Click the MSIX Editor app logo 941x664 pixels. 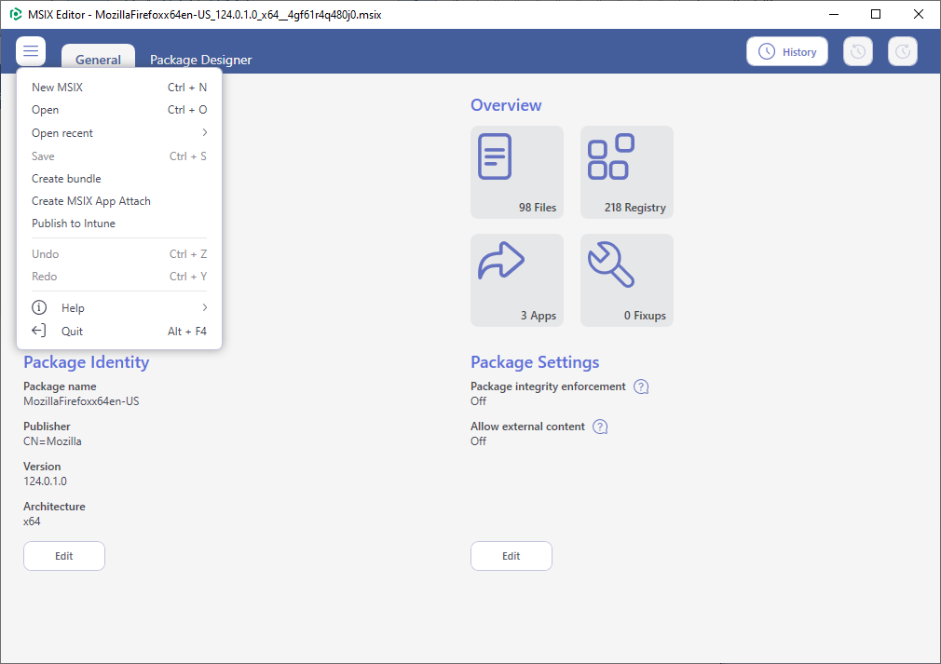[16, 14]
